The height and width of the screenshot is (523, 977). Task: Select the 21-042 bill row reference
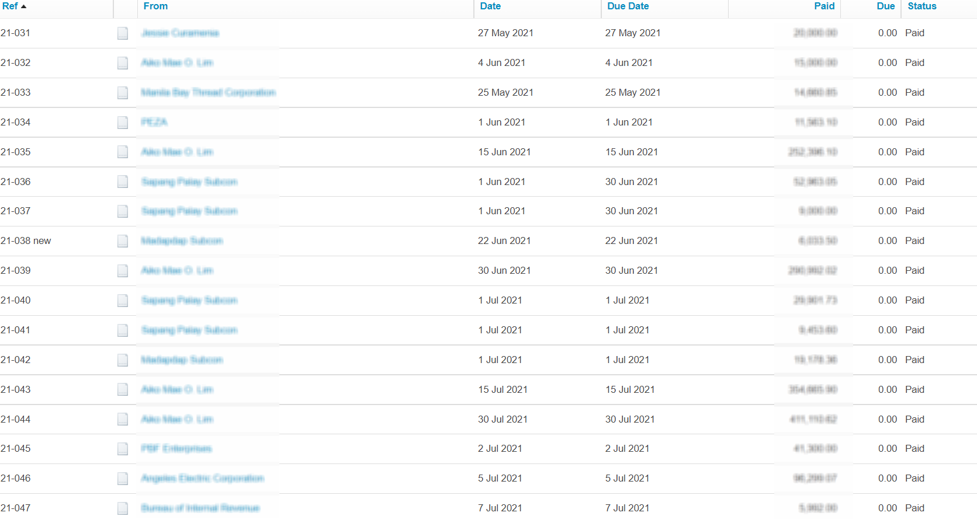(16, 360)
